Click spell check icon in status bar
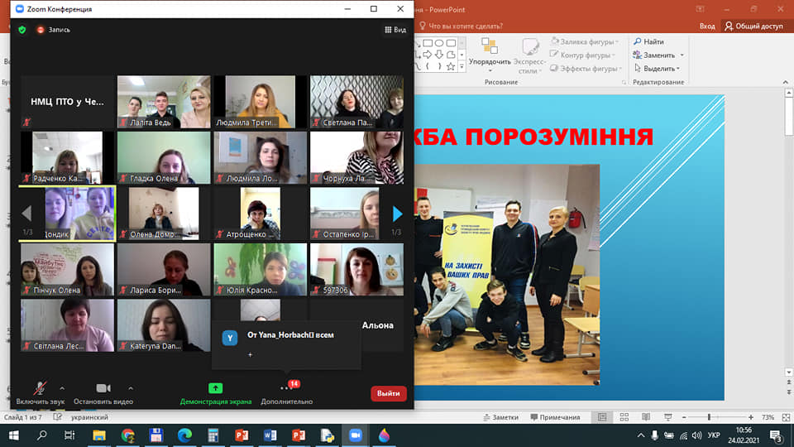 [x=57, y=417]
